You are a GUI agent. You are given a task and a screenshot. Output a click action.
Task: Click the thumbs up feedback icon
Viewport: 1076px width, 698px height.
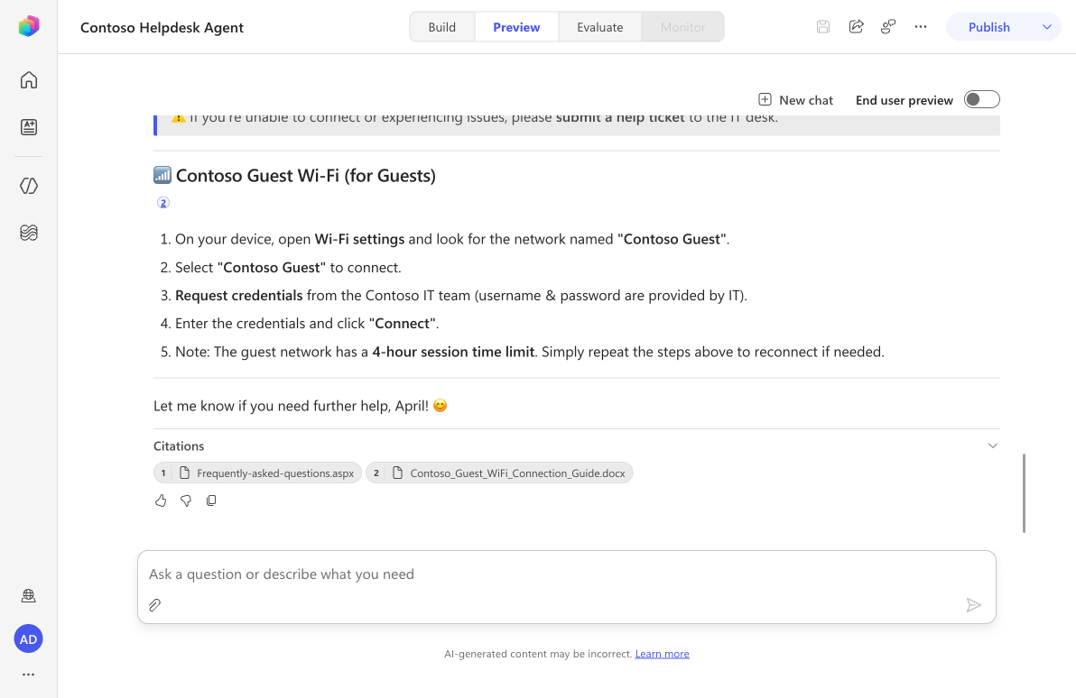coord(161,501)
